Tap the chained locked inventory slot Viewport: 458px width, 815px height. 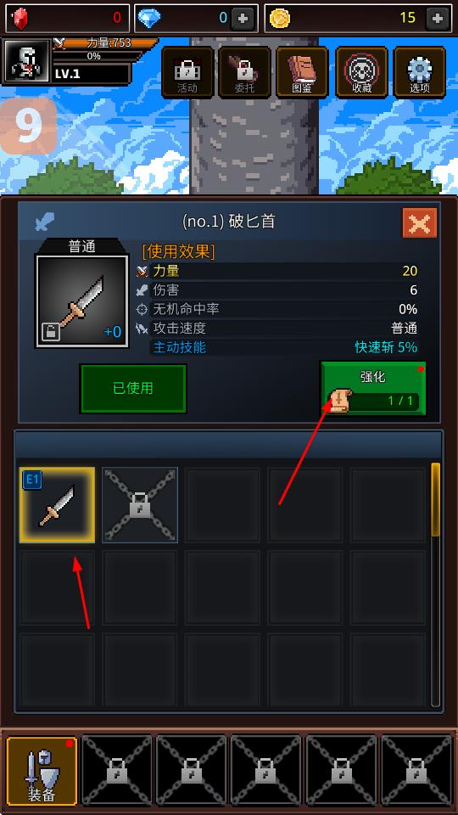[x=140, y=504]
